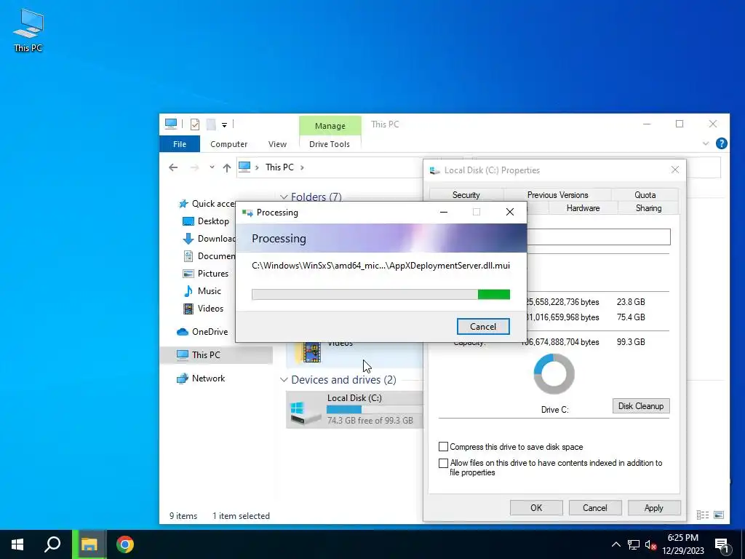This screenshot has width=745, height=559.
Task: Open the Sharing tab
Action: click(x=648, y=208)
